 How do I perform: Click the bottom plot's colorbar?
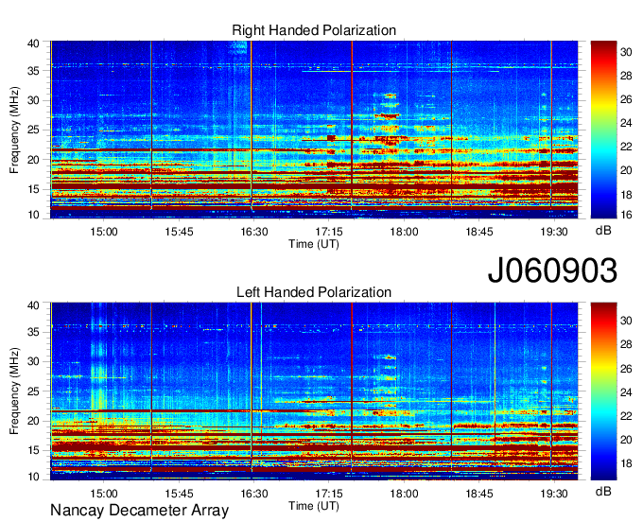click(x=603, y=391)
